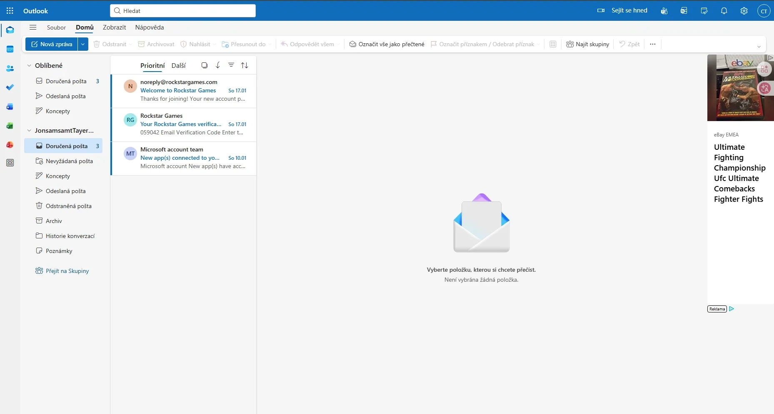Switch to the Další inbox tab
This screenshot has width=774, height=414.
179,65
